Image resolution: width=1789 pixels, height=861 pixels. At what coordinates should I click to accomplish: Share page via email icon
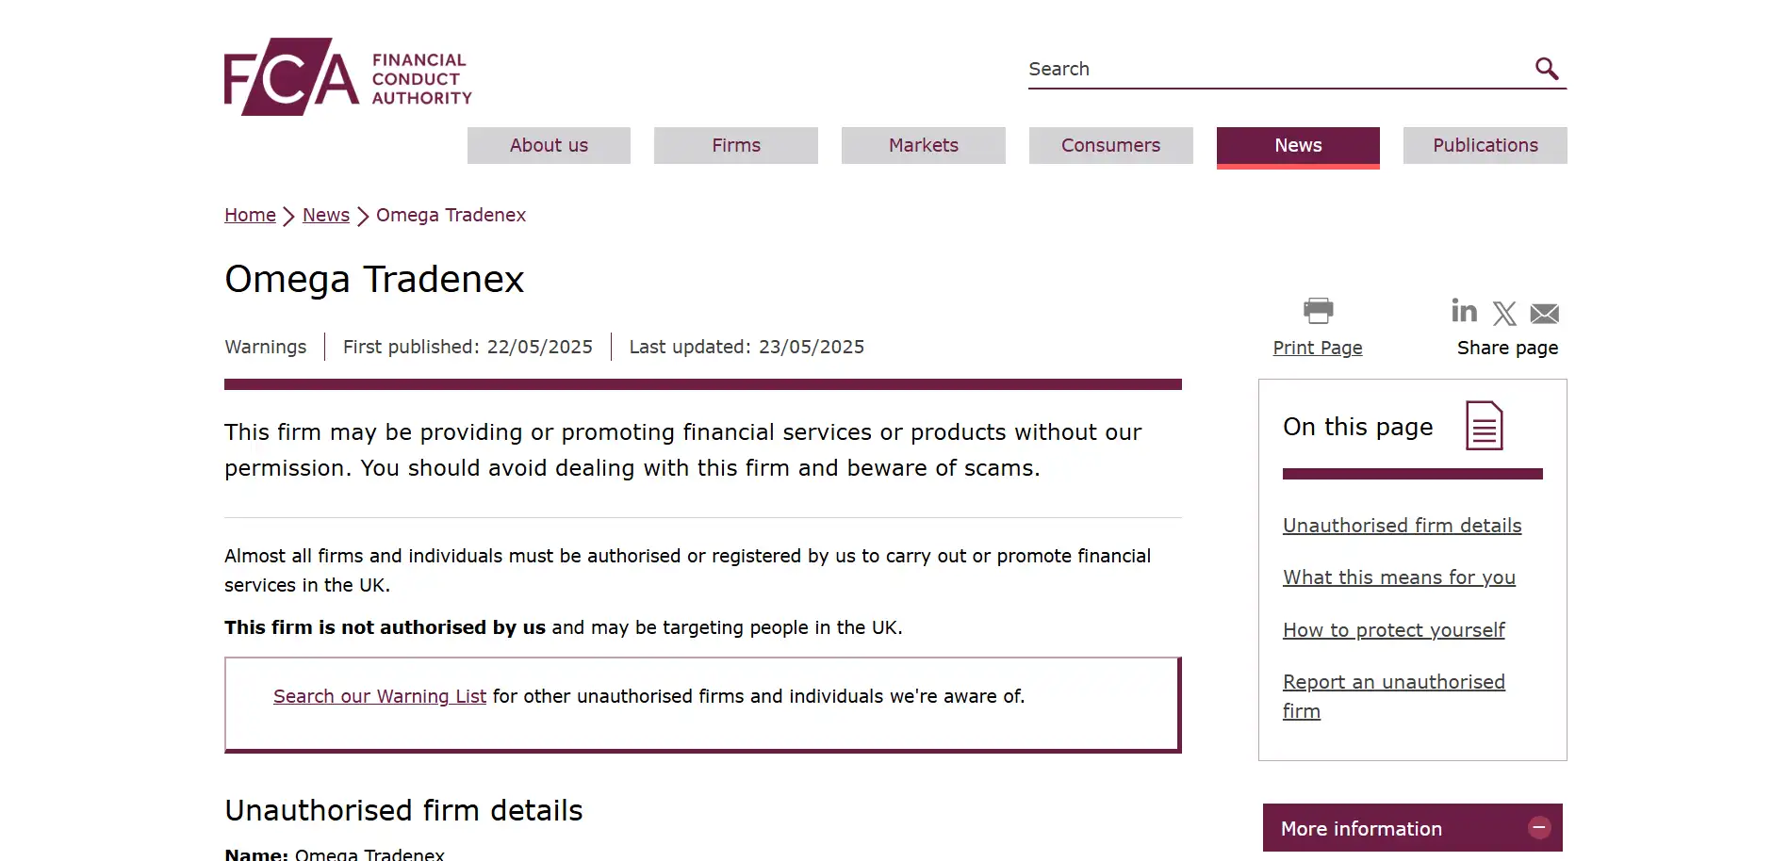pyautogui.click(x=1544, y=313)
